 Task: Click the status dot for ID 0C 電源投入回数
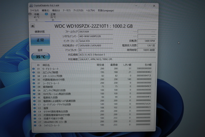click(34, 97)
